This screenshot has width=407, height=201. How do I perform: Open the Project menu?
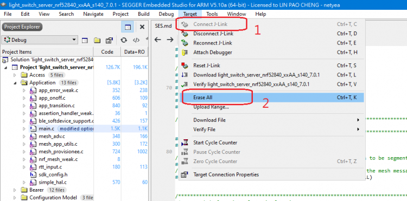pos(120,14)
